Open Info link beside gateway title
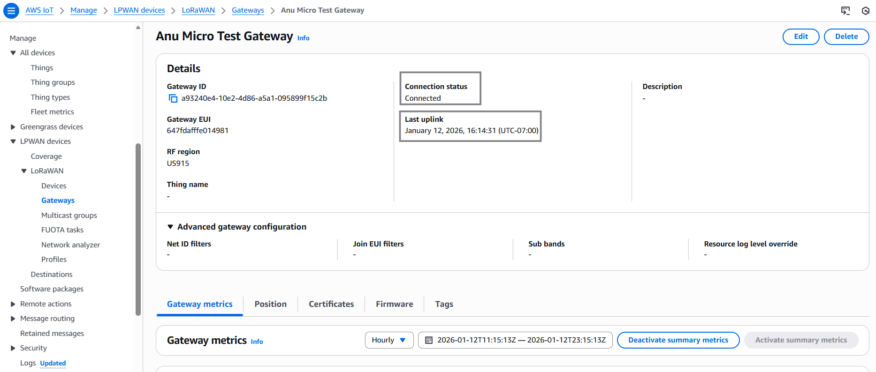Viewport: 876px width, 372px height. tap(304, 38)
